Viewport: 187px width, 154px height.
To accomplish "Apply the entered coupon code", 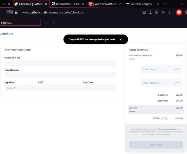I will coord(177,69).
